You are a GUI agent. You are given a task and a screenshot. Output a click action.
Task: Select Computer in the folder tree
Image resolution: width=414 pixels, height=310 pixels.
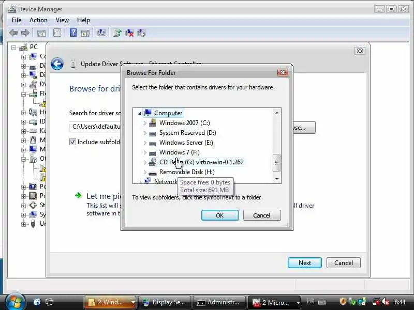click(168, 113)
